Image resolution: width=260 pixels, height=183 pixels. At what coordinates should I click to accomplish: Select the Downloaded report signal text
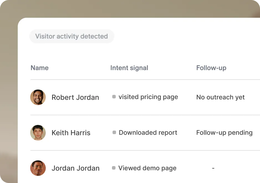click(x=148, y=133)
